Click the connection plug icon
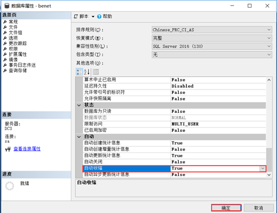The height and width of the screenshot is (213, 277). pyautogui.click(x=8, y=149)
